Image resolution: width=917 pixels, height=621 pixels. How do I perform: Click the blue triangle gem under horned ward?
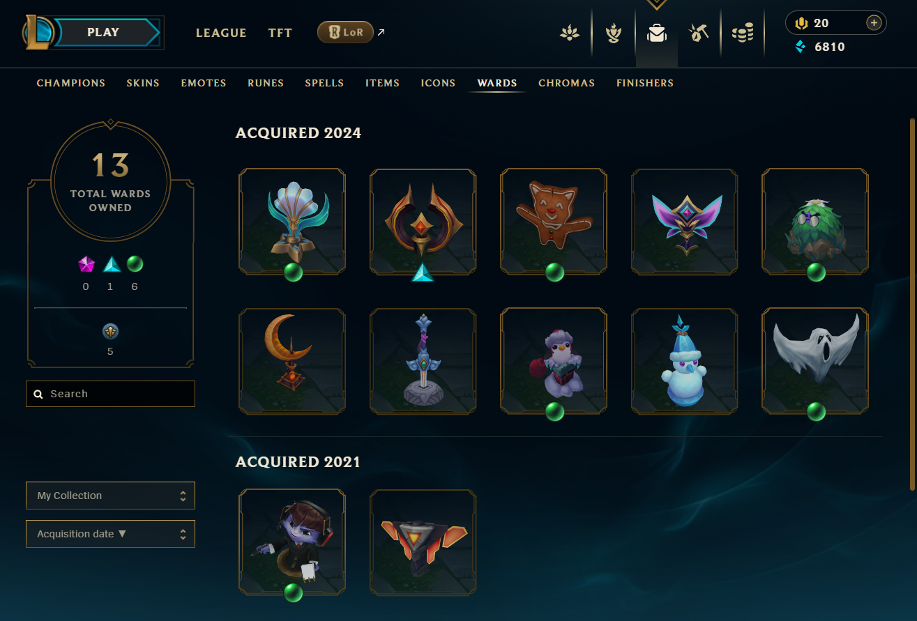[423, 273]
